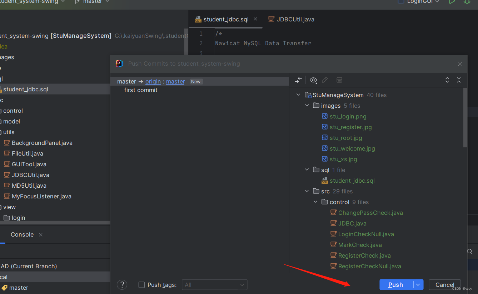Screen dimensions: 478x294
Task: Click the stu_login.png image file icon
Action: 325,116
